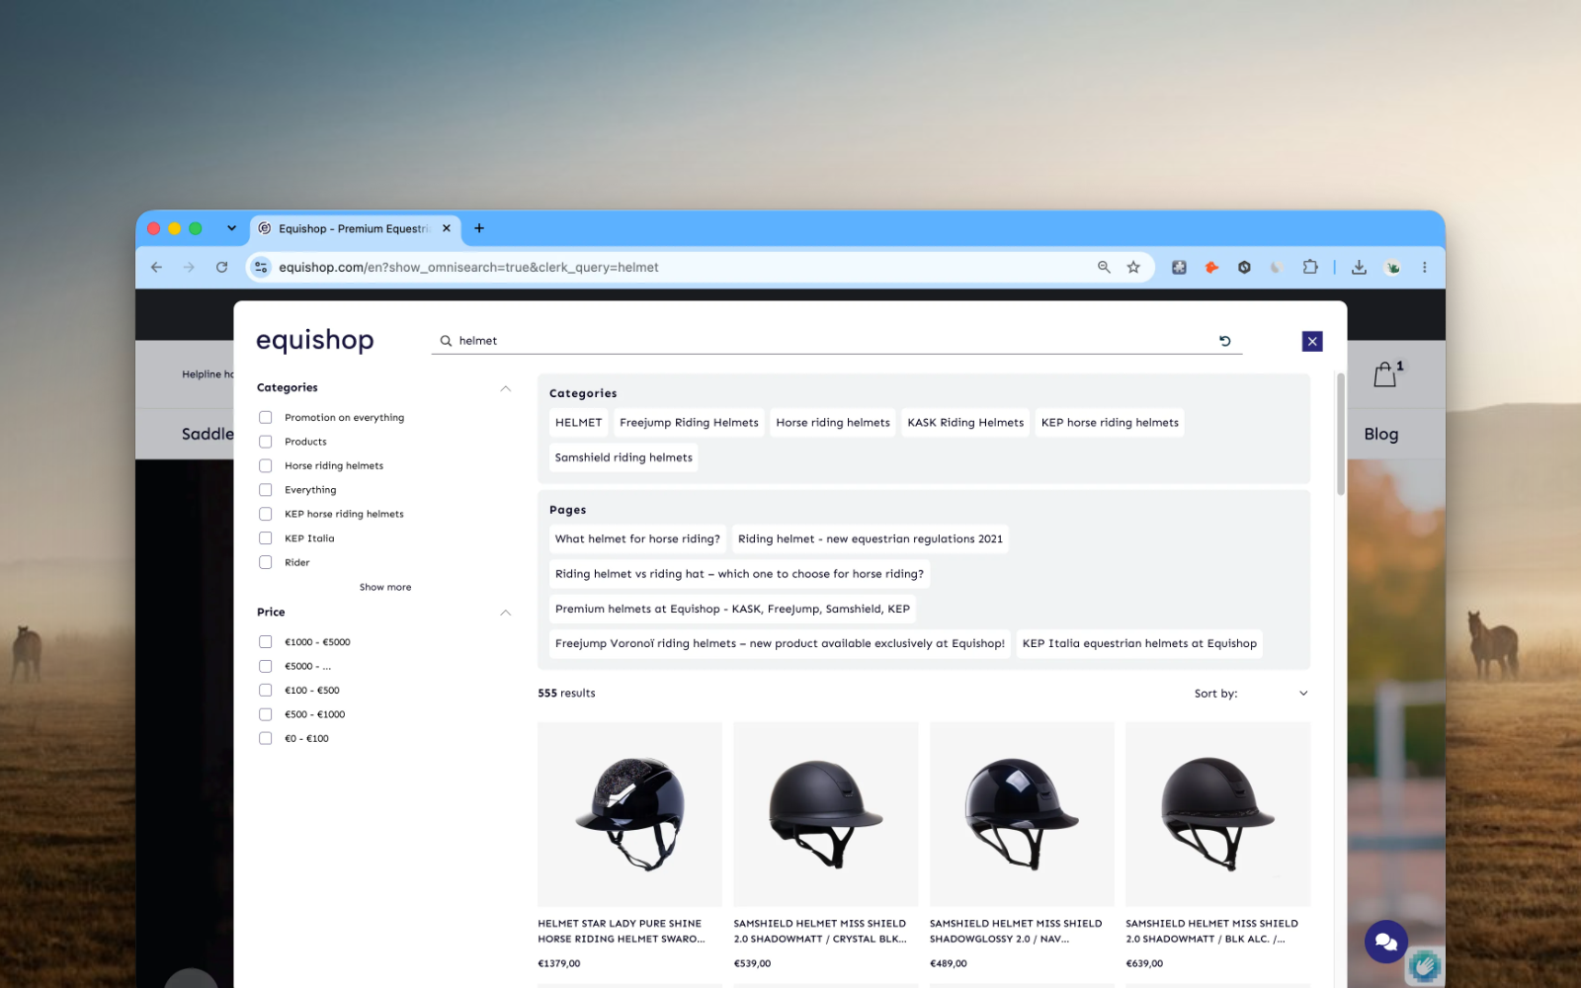Close the search overlay with the X button
The image size is (1581, 988).
[x=1312, y=341]
